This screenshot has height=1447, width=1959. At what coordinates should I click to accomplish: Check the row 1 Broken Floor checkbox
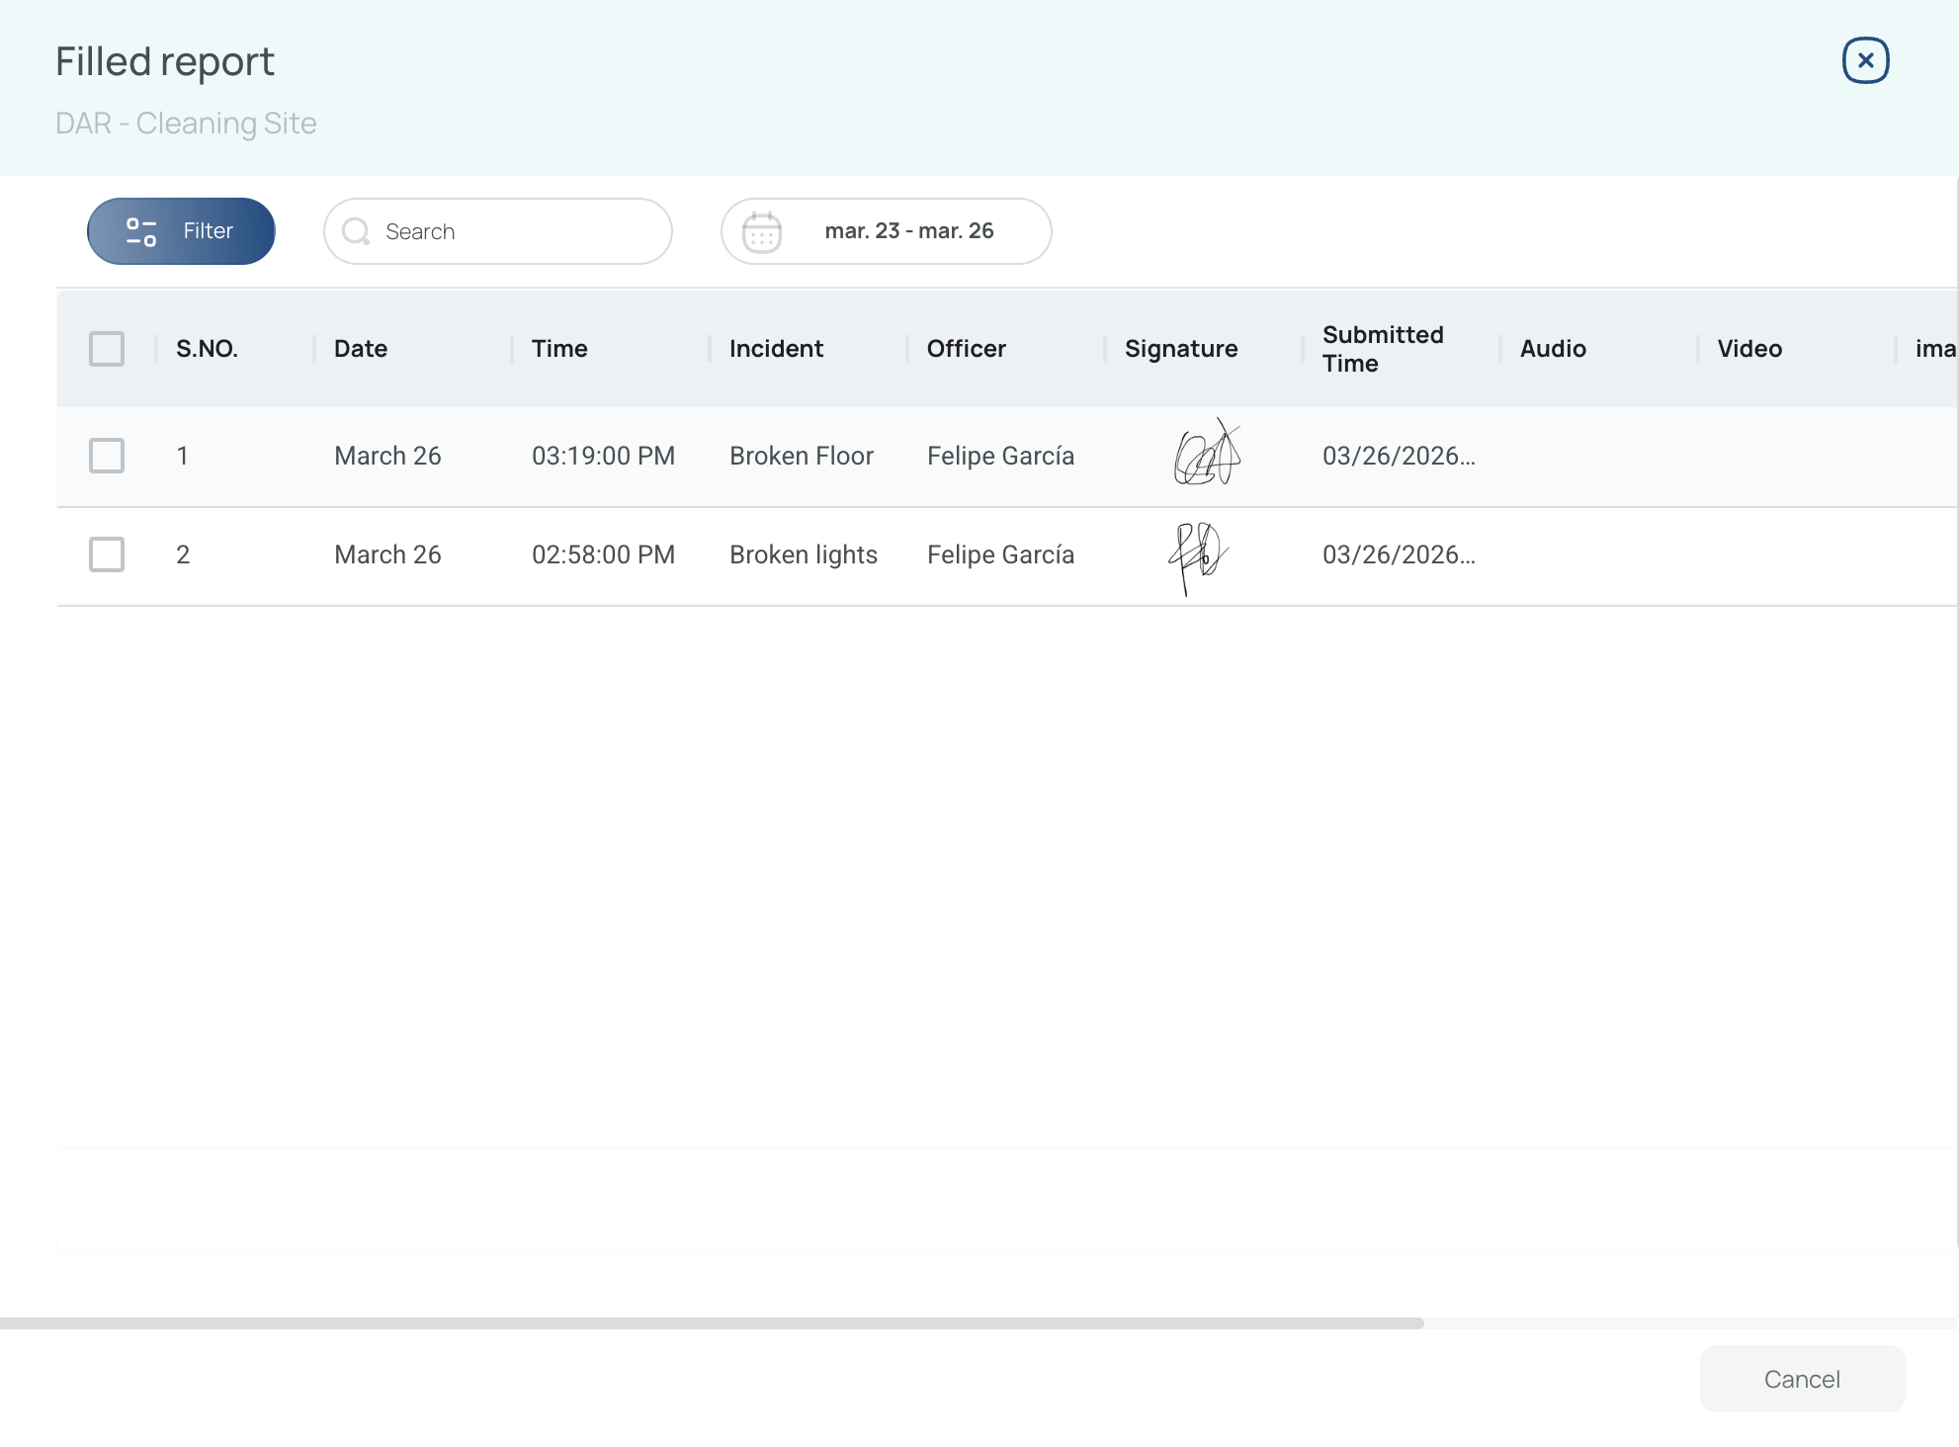[x=107, y=456]
